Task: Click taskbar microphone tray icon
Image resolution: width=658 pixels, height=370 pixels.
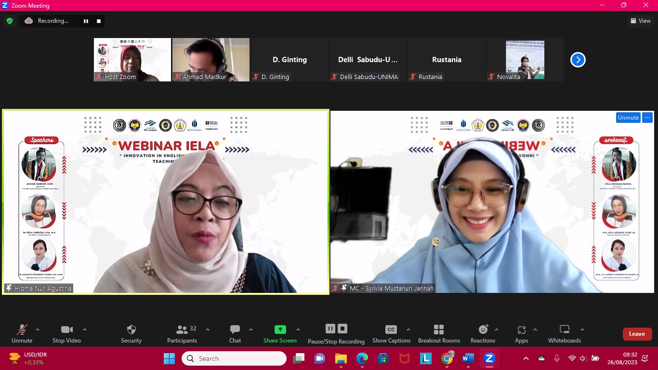Action: (557, 358)
